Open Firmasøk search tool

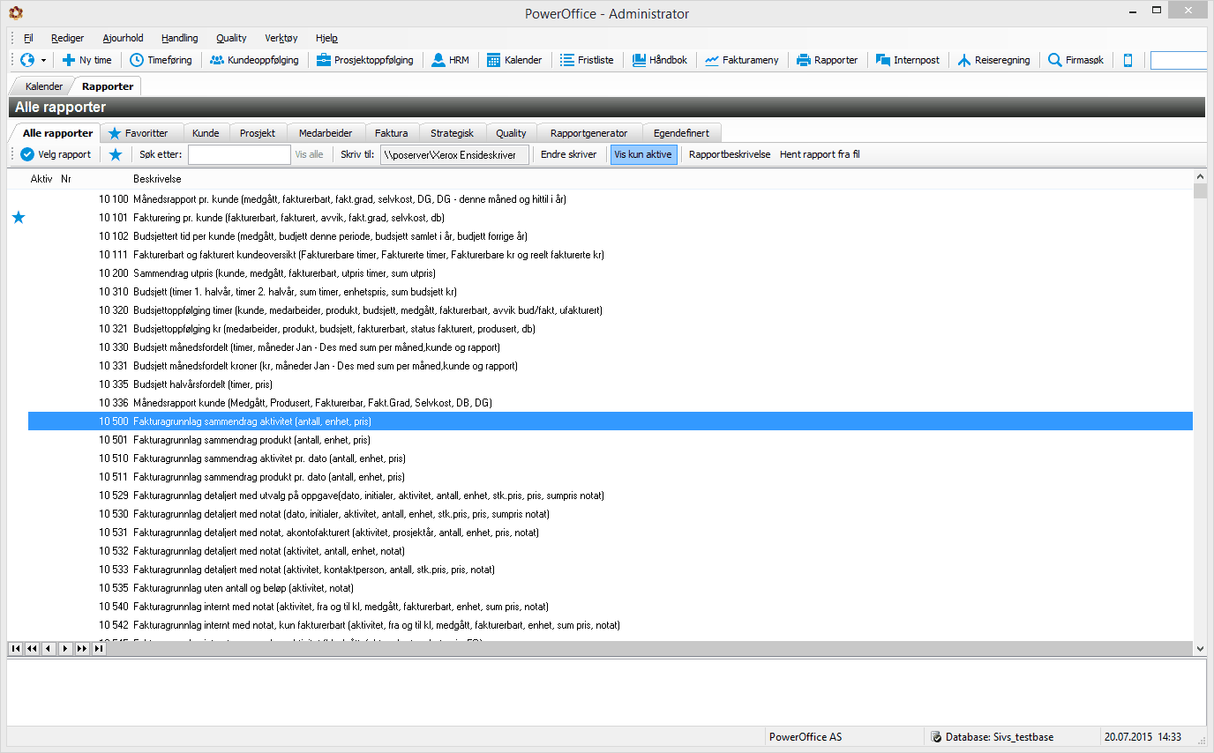click(1075, 60)
